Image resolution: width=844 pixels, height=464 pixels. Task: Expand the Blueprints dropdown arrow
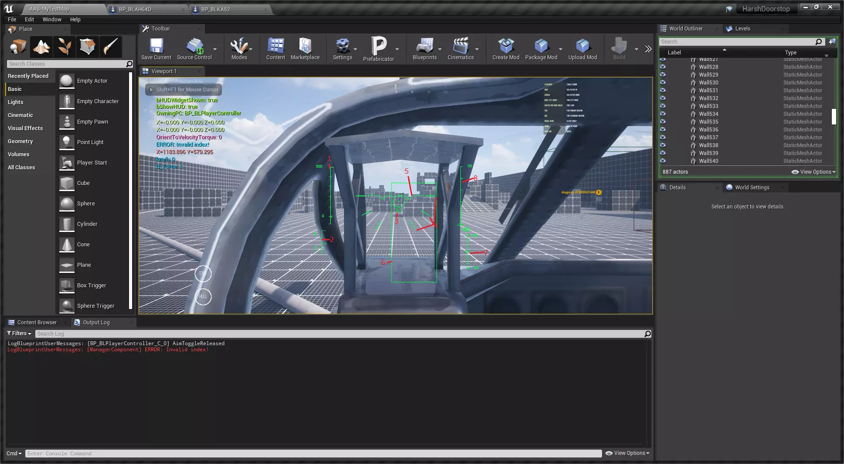[x=440, y=49]
